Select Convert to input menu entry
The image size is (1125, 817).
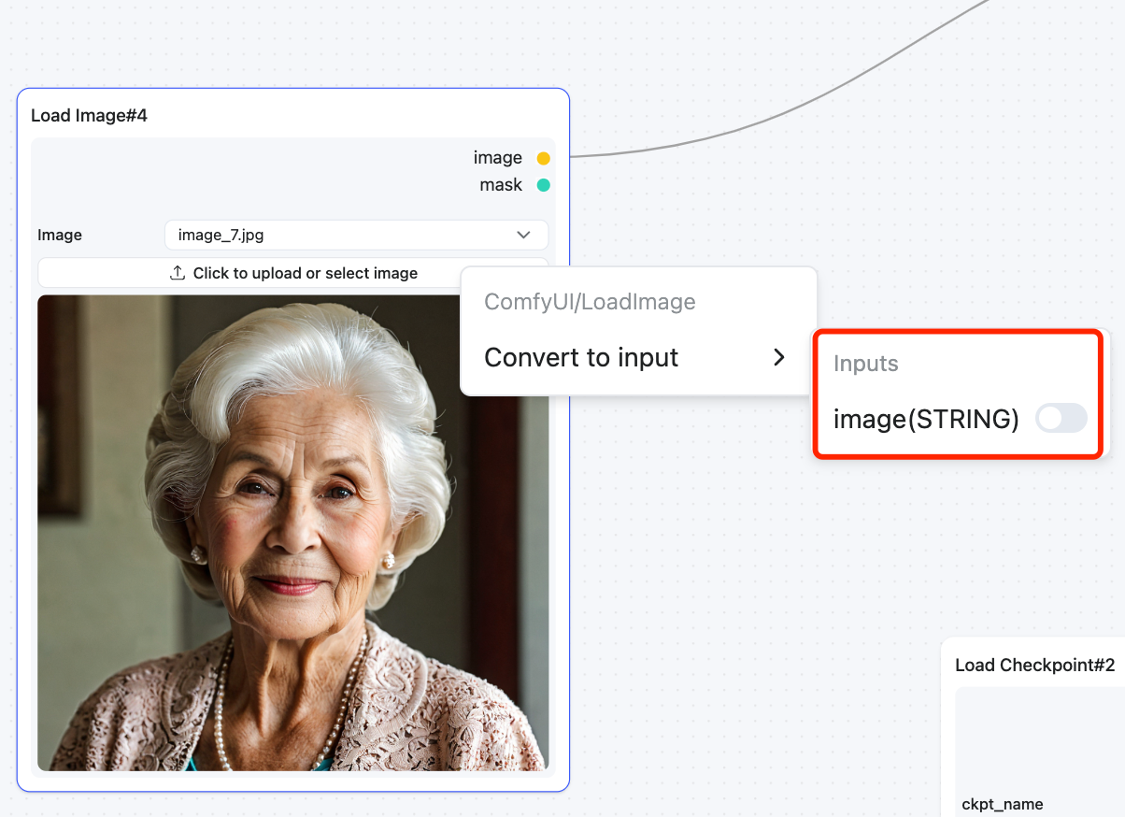(x=581, y=357)
